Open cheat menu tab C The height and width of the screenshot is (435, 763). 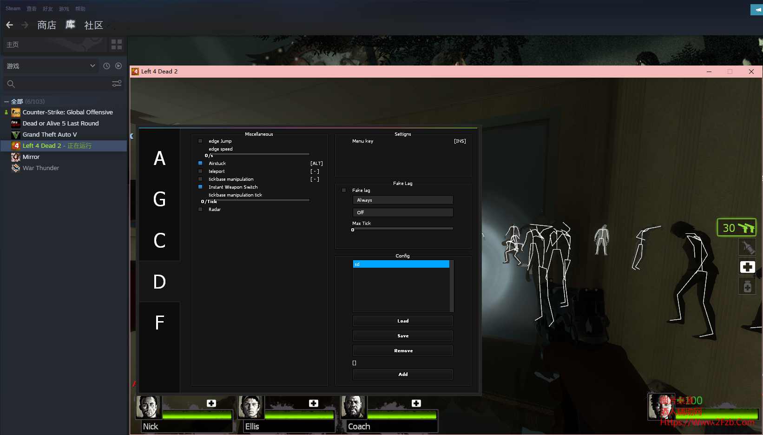pyautogui.click(x=159, y=240)
